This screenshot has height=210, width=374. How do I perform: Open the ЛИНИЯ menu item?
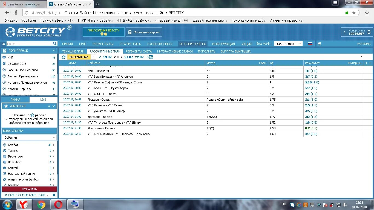[67, 44]
